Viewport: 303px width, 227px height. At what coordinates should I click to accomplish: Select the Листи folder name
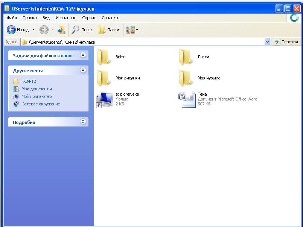(x=203, y=57)
